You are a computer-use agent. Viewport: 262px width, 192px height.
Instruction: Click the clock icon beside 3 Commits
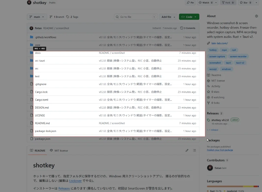point(182,28)
